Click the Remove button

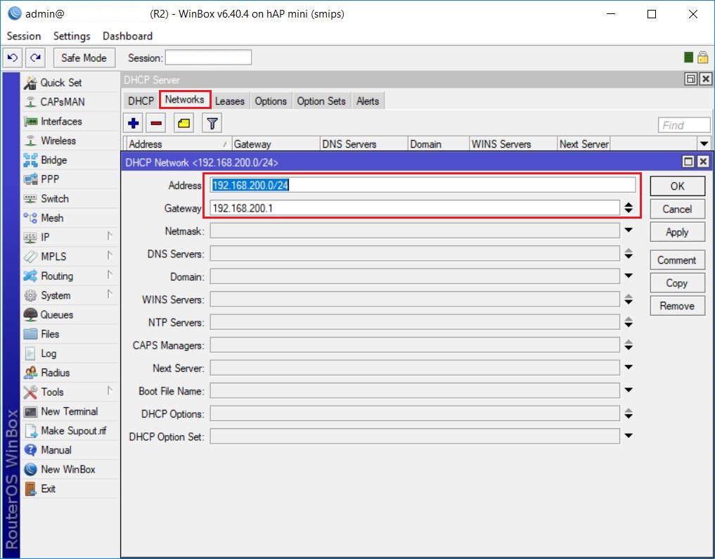point(677,305)
